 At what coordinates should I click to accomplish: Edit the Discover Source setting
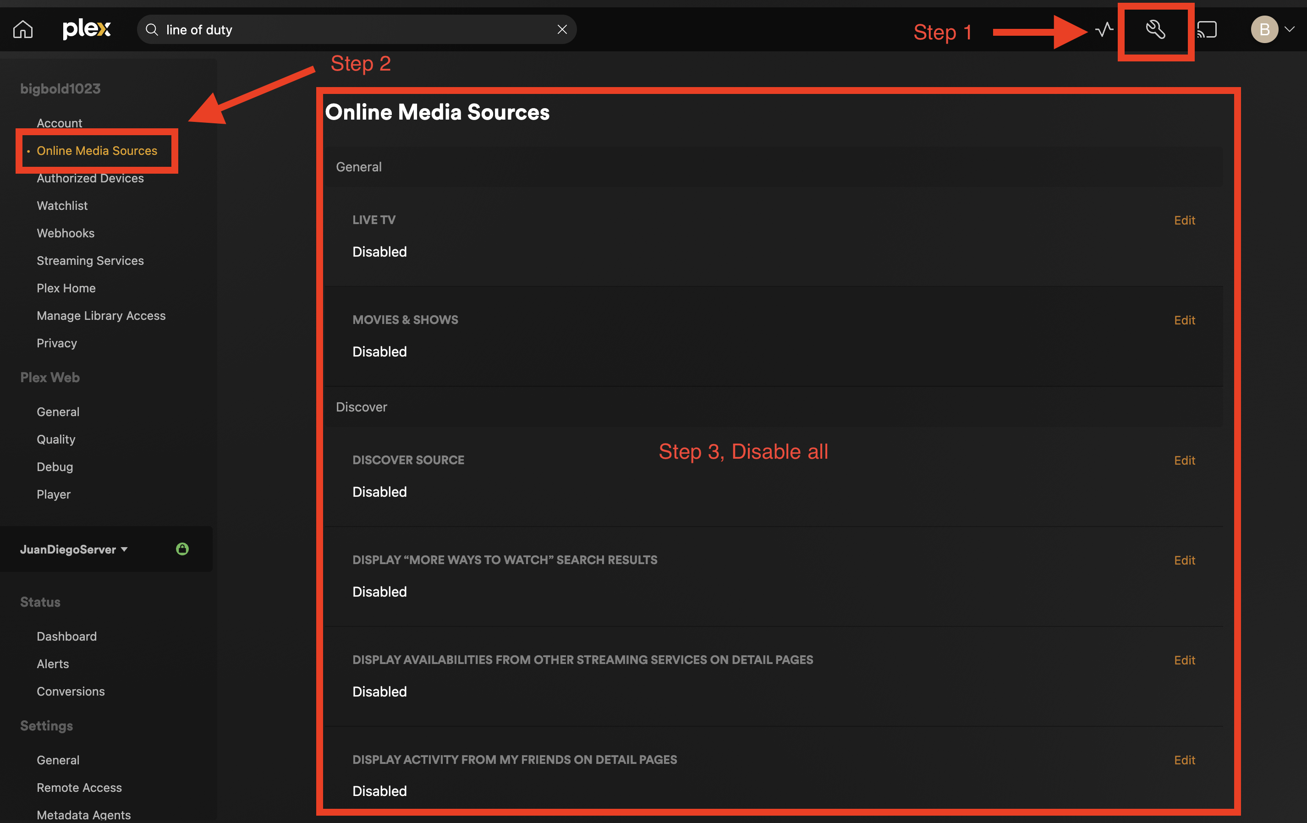tap(1184, 460)
